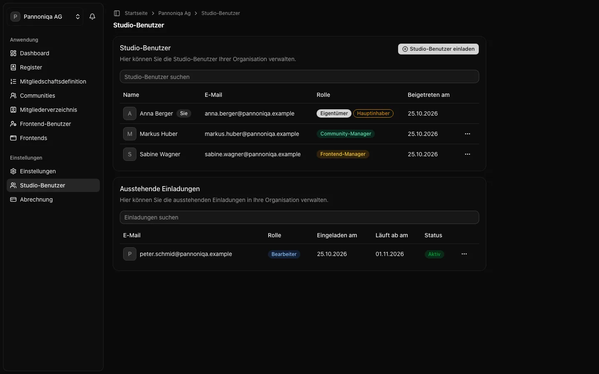Open the notifications bell
This screenshot has height=374, width=599.
click(92, 17)
